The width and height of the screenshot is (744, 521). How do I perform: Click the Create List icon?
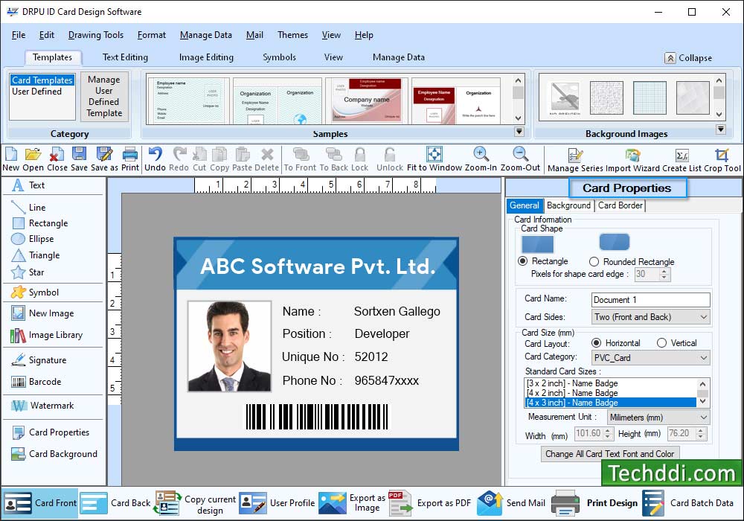point(682,155)
